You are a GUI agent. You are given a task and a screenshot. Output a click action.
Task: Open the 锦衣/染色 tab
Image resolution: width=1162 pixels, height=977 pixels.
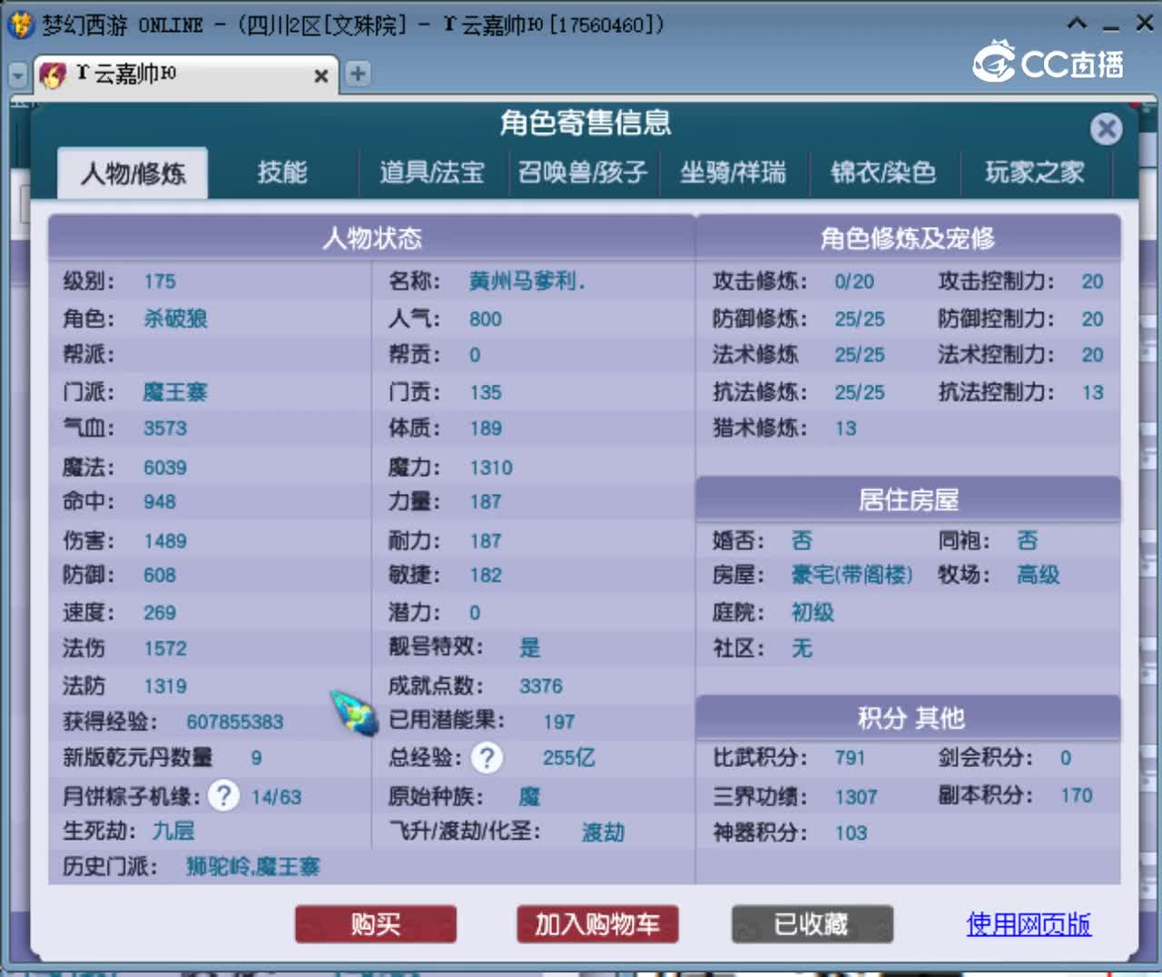883,173
